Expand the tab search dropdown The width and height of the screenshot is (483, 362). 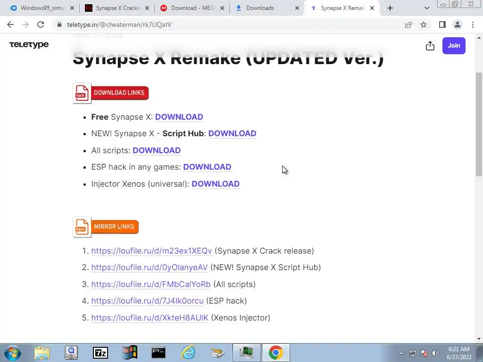[426, 8]
